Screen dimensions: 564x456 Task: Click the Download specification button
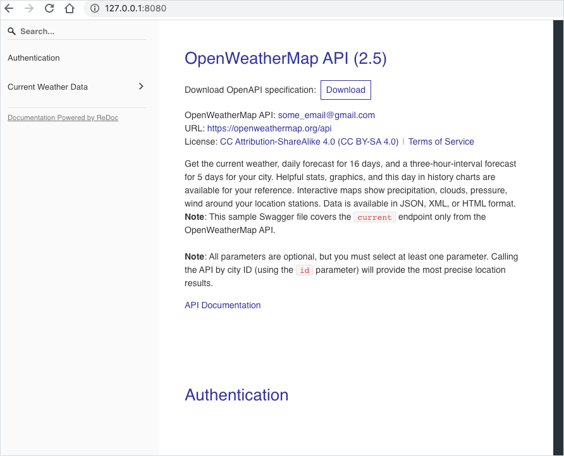tap(345, 90)
